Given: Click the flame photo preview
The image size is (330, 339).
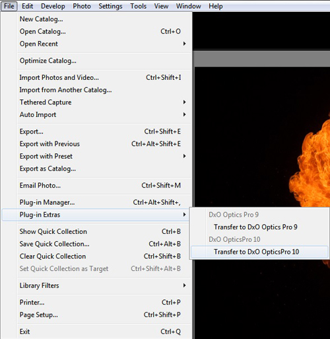Looking at the screenshot, I should (x=262, y=137).
